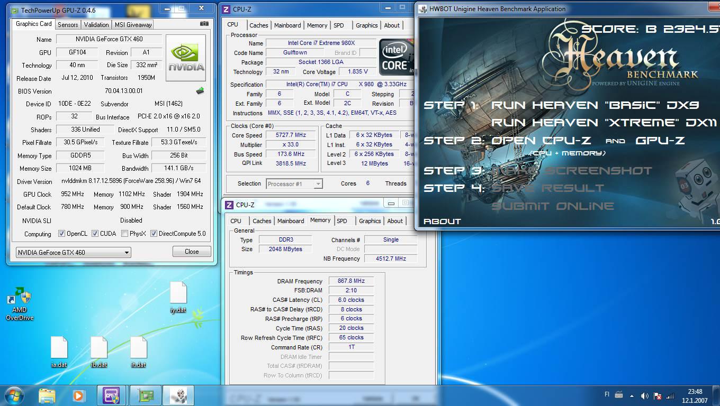Uncheck the OpenCL checkbox

[x=61, y=234]
